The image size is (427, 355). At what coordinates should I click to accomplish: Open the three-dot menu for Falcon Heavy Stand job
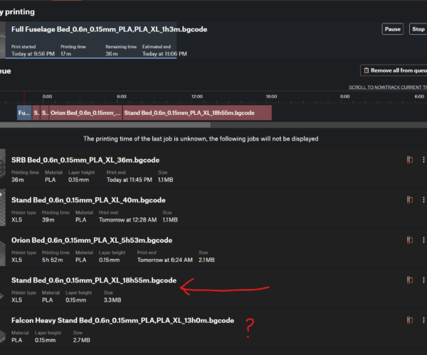(x=423, y=320)
